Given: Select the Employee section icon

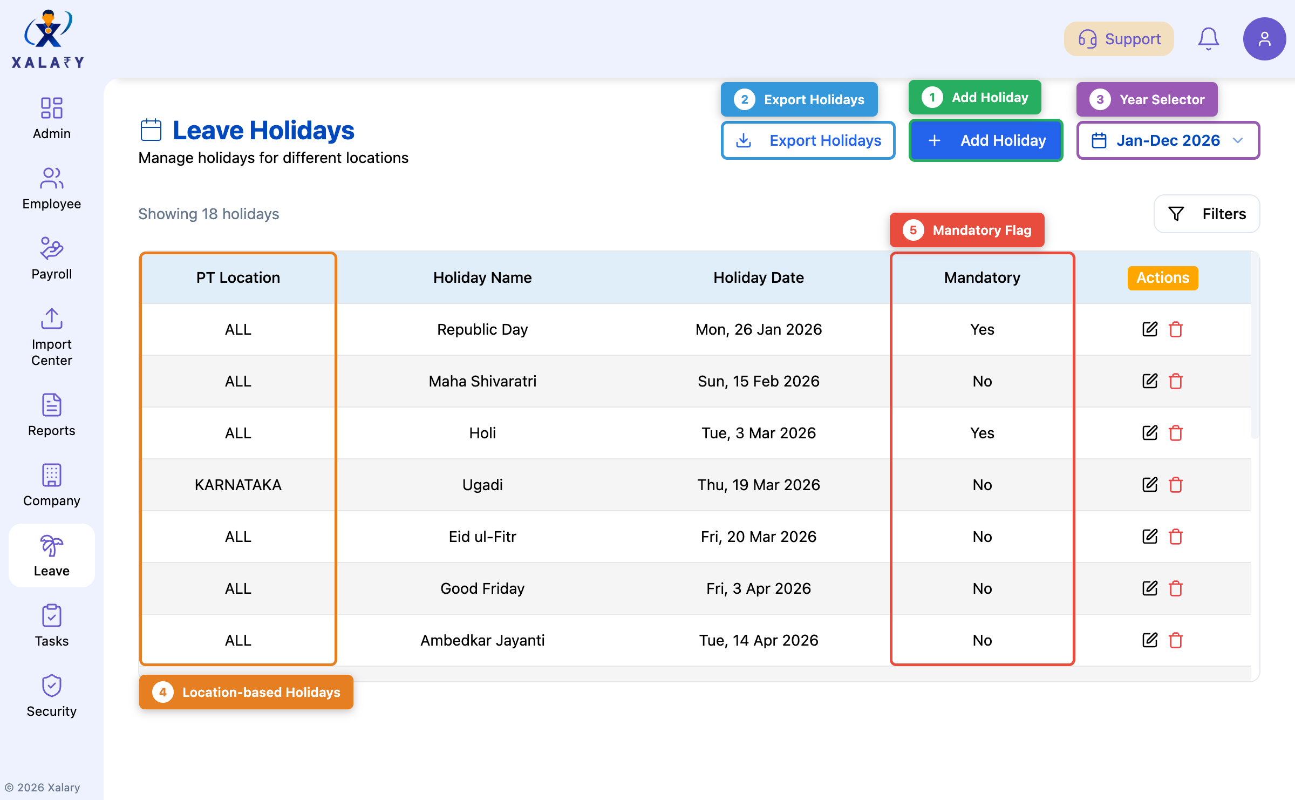Looking at the screenshot, I should (x=51, y=179).
